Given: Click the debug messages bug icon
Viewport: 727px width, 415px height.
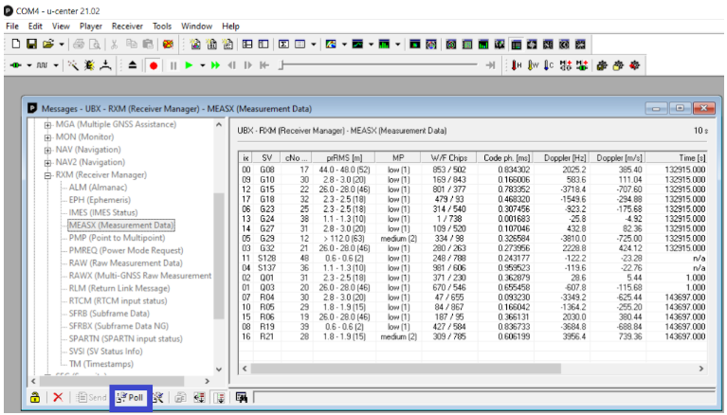Looking at the screenshot, I should tap(89, 65).
